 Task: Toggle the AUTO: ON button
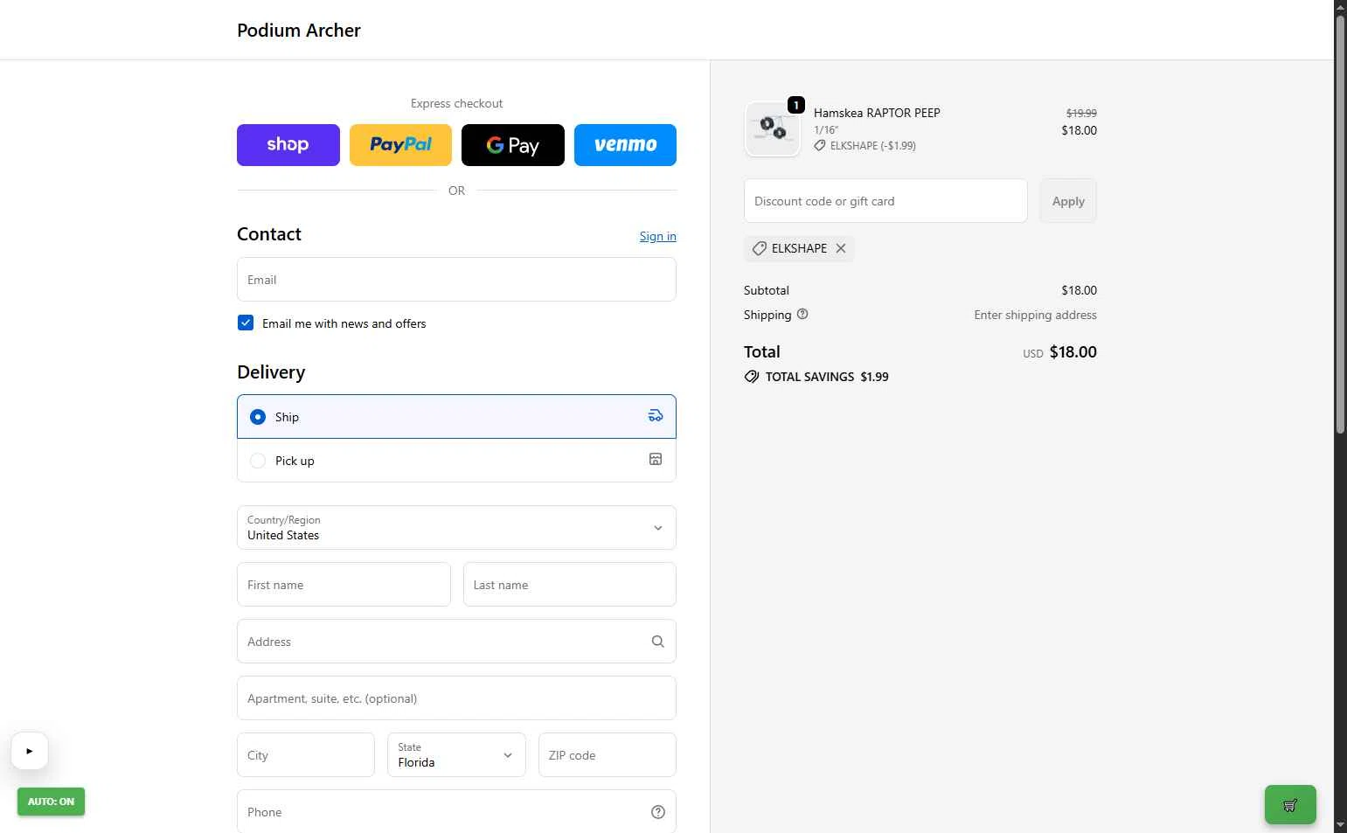click(x=51, y=802)
